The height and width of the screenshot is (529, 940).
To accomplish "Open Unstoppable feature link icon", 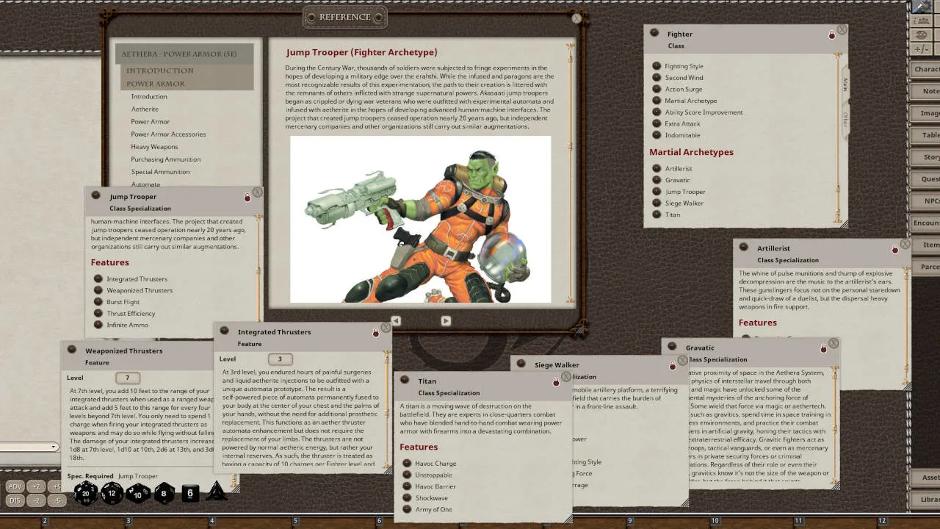I will point(407,475).
